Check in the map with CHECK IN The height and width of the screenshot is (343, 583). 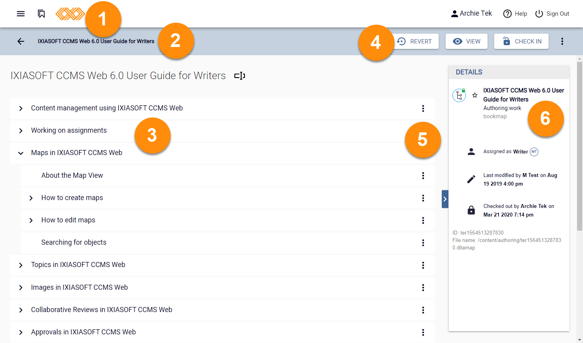point(521,41)
